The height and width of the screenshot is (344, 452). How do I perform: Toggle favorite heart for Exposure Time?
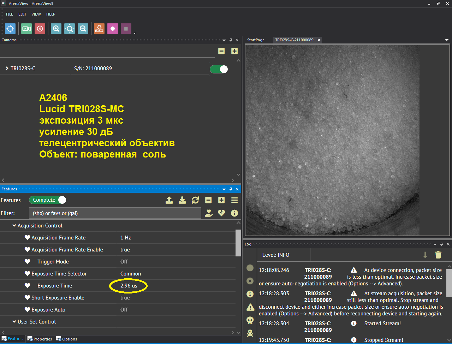27,285
